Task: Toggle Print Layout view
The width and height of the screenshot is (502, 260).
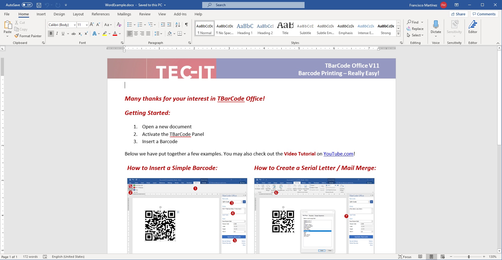Action: pyautogui.click(x=432, y=257)
